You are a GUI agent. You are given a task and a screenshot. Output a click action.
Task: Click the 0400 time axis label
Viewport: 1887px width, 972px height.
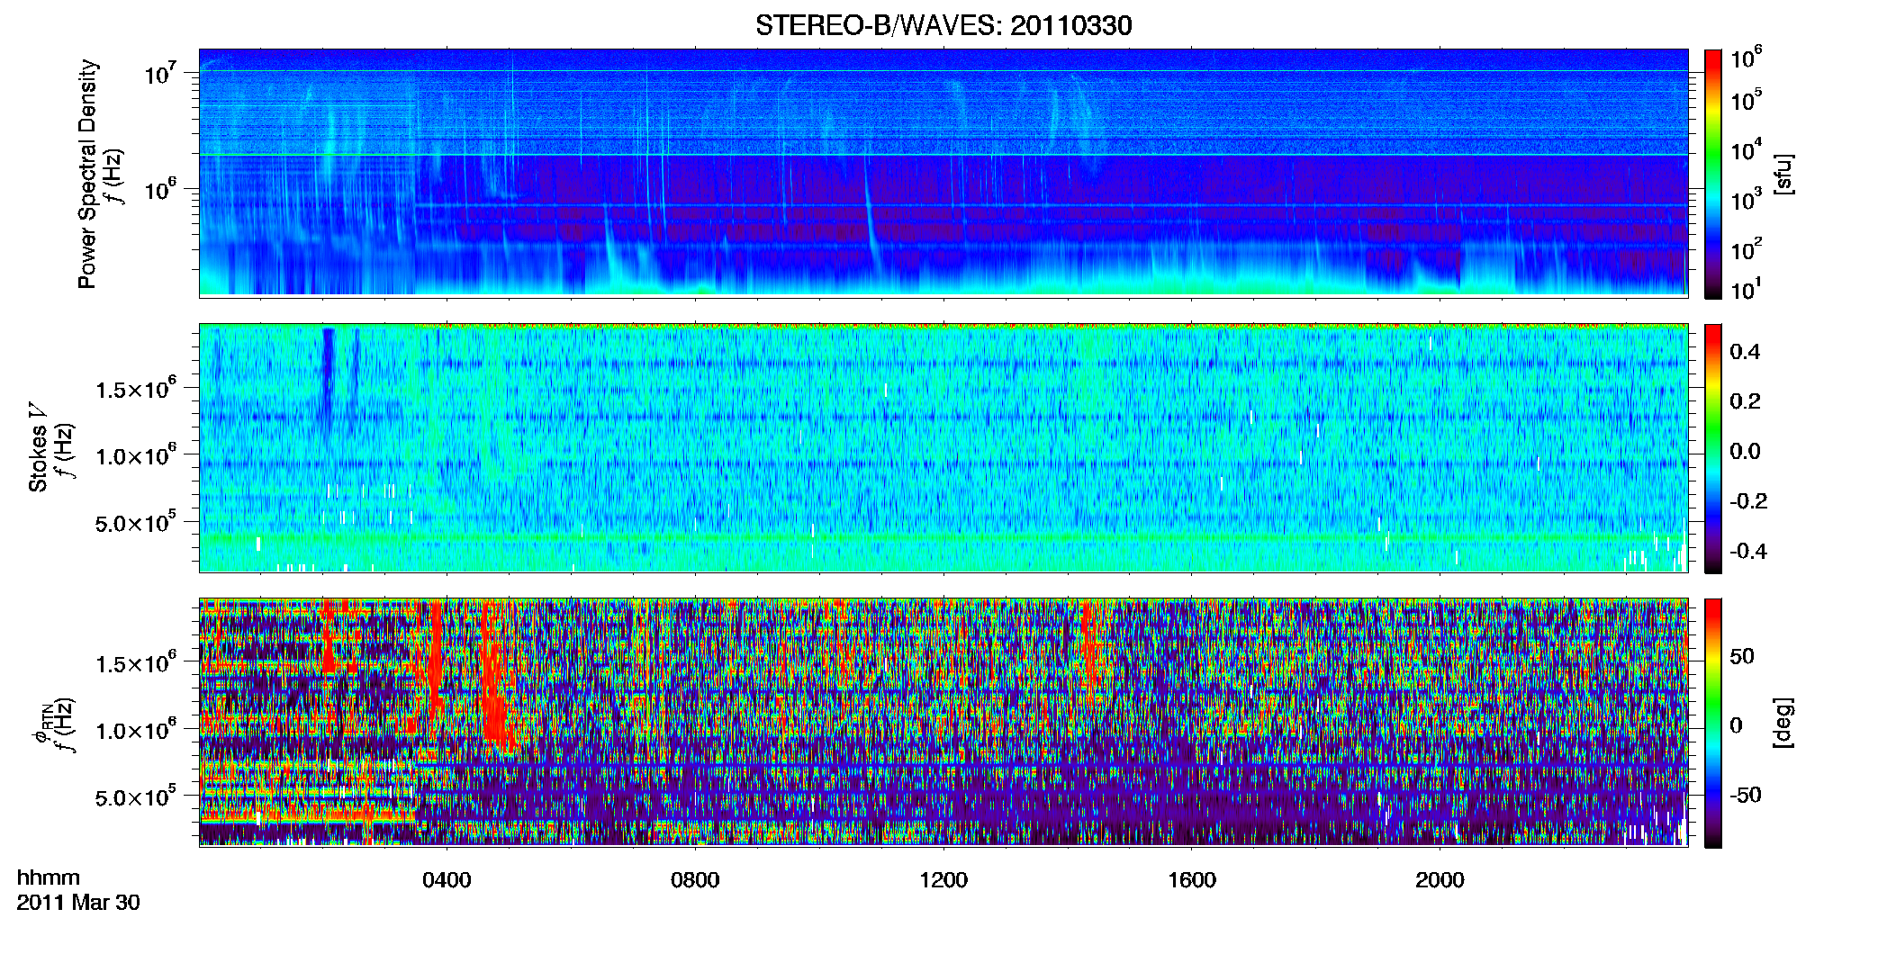point(447,880)
